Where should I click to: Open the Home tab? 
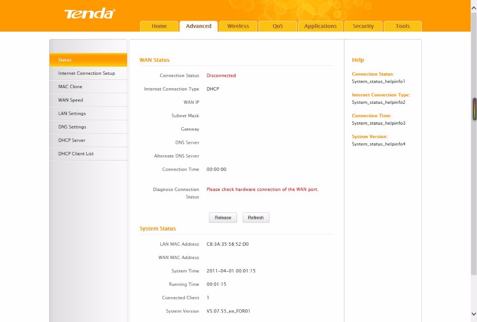click(x=159, y=26)
